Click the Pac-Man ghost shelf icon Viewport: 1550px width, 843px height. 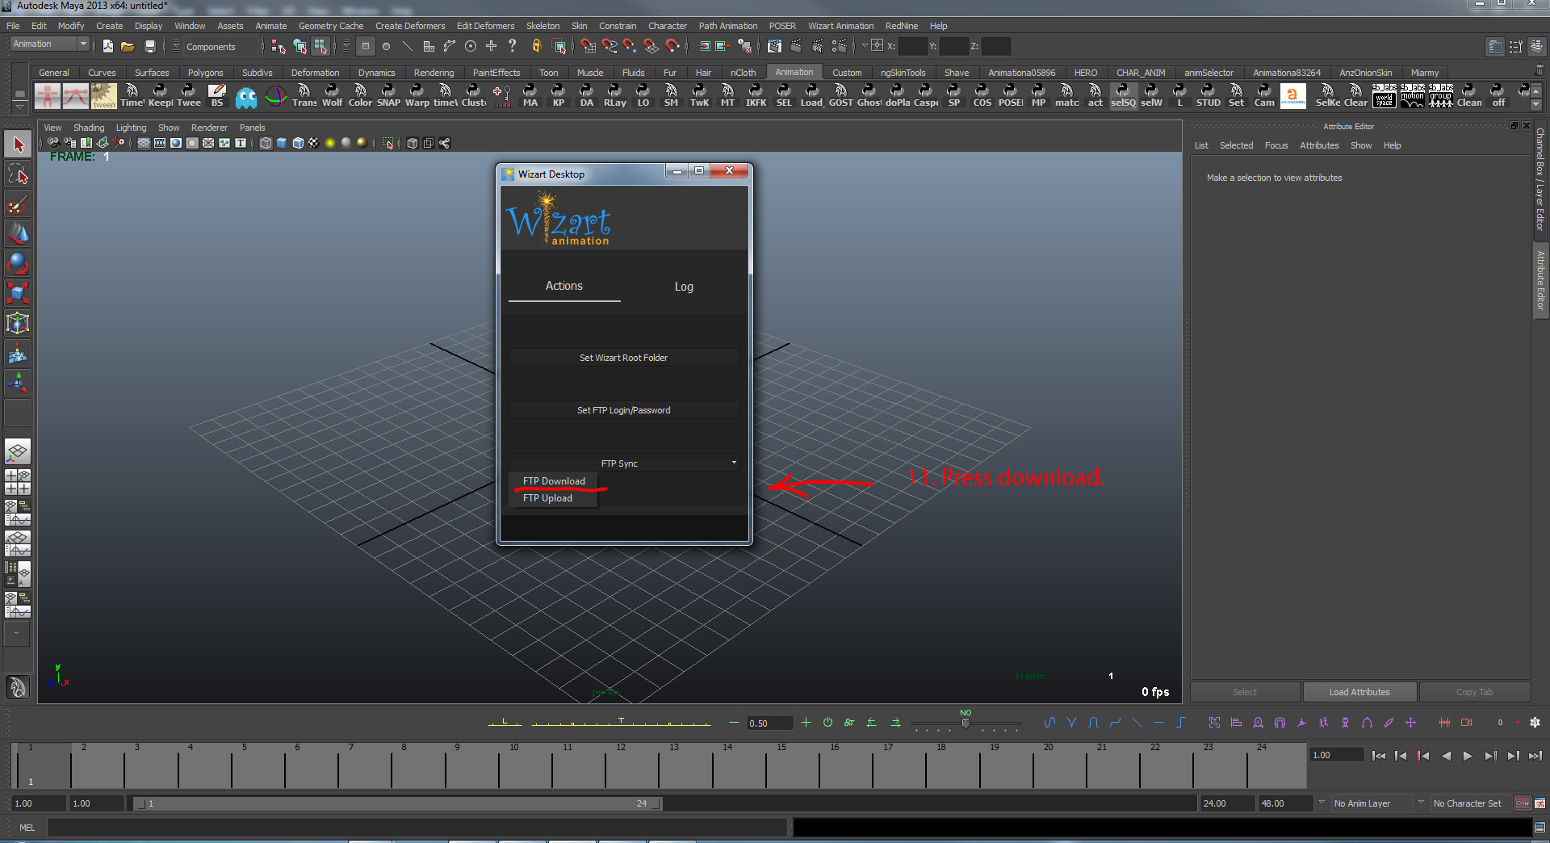[246, 97]
